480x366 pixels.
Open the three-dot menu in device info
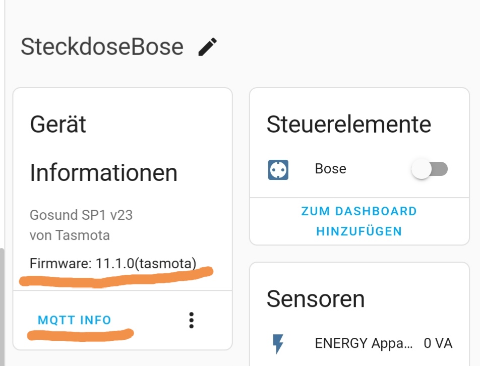pyautogui.click(x=191, y=320)
